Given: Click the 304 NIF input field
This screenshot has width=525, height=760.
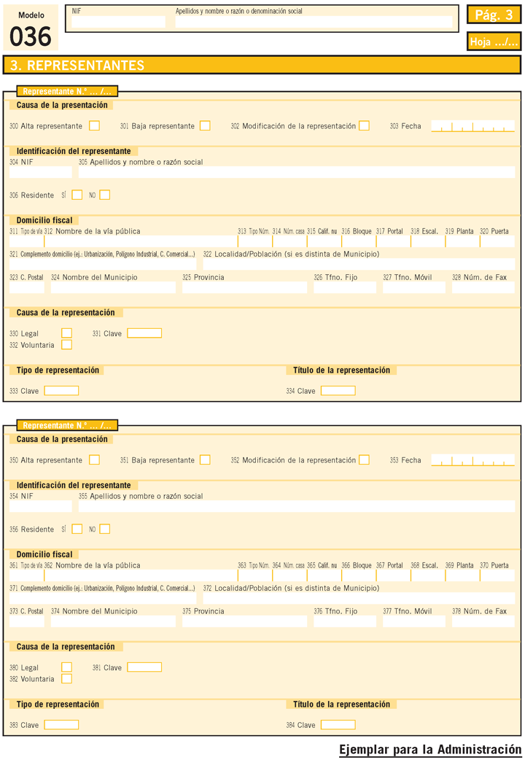Looking at the screenshot, I should pyautogui.click(x=41, y=172).
